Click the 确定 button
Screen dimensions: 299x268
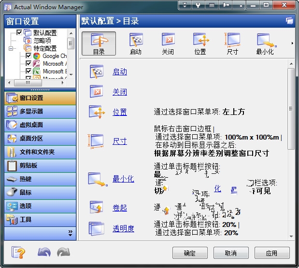click(190, 253)
